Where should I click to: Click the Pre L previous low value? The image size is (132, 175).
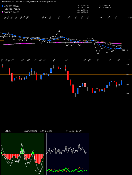point(83,10)
